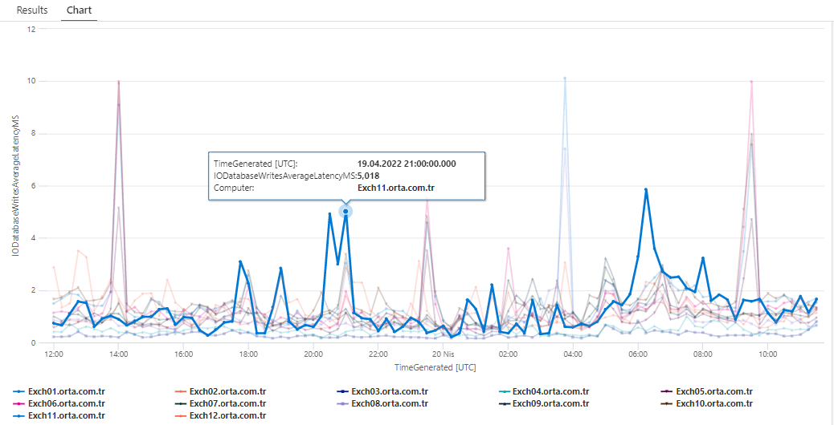Click the 10:00 x-axis label

click(x=767, y=353)
